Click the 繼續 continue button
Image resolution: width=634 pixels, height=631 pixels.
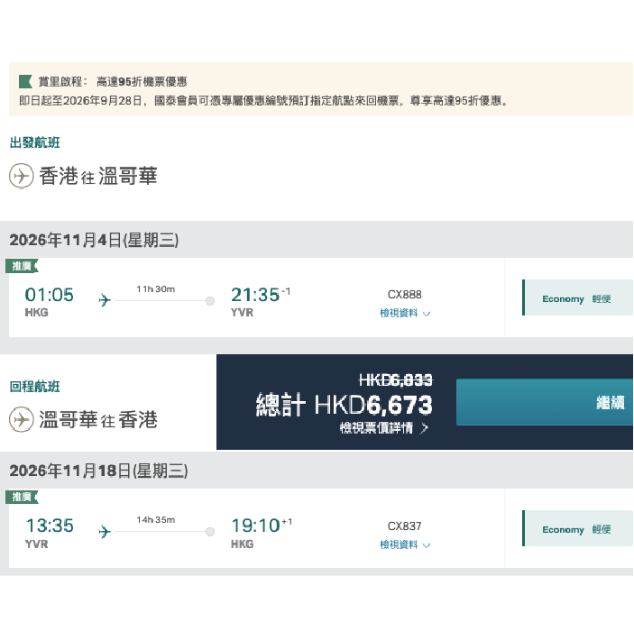[544, 402]
